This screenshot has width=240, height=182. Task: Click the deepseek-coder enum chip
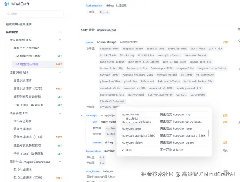click(133, 49)
